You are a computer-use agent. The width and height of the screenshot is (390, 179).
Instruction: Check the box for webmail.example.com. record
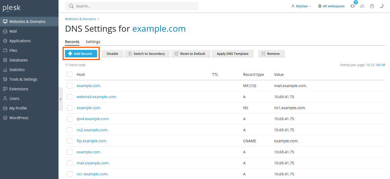point(70,97)
